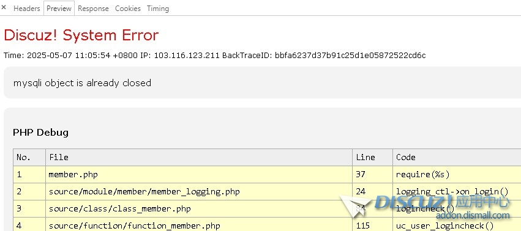Click the mysqli object is already closed message
Image resolution: width=521 pixels, height=231 pixels.
pos(82,82)
